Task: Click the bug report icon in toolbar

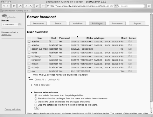Action: (x=149, y=6)
